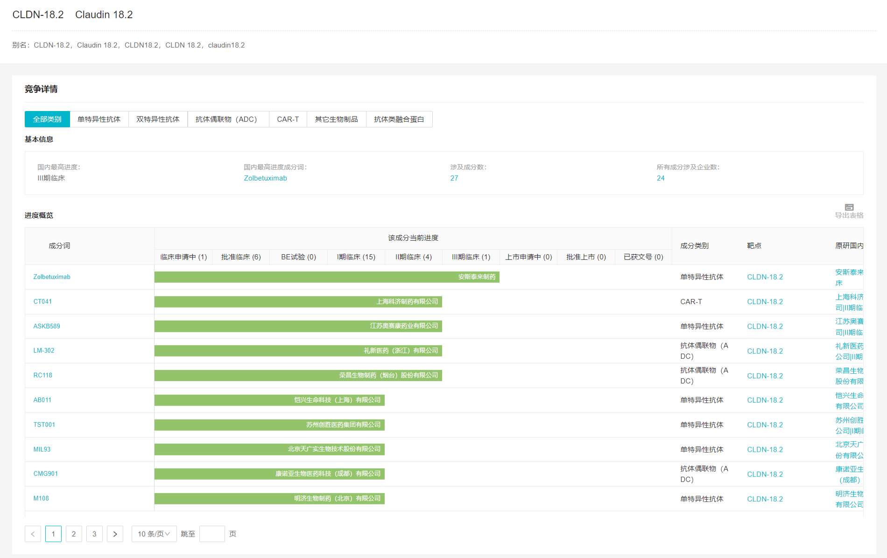The image size is (887, 558).
Task: Open CLDN-18.2 target link in Zolbetuximab row
Action: coord(765,277)
